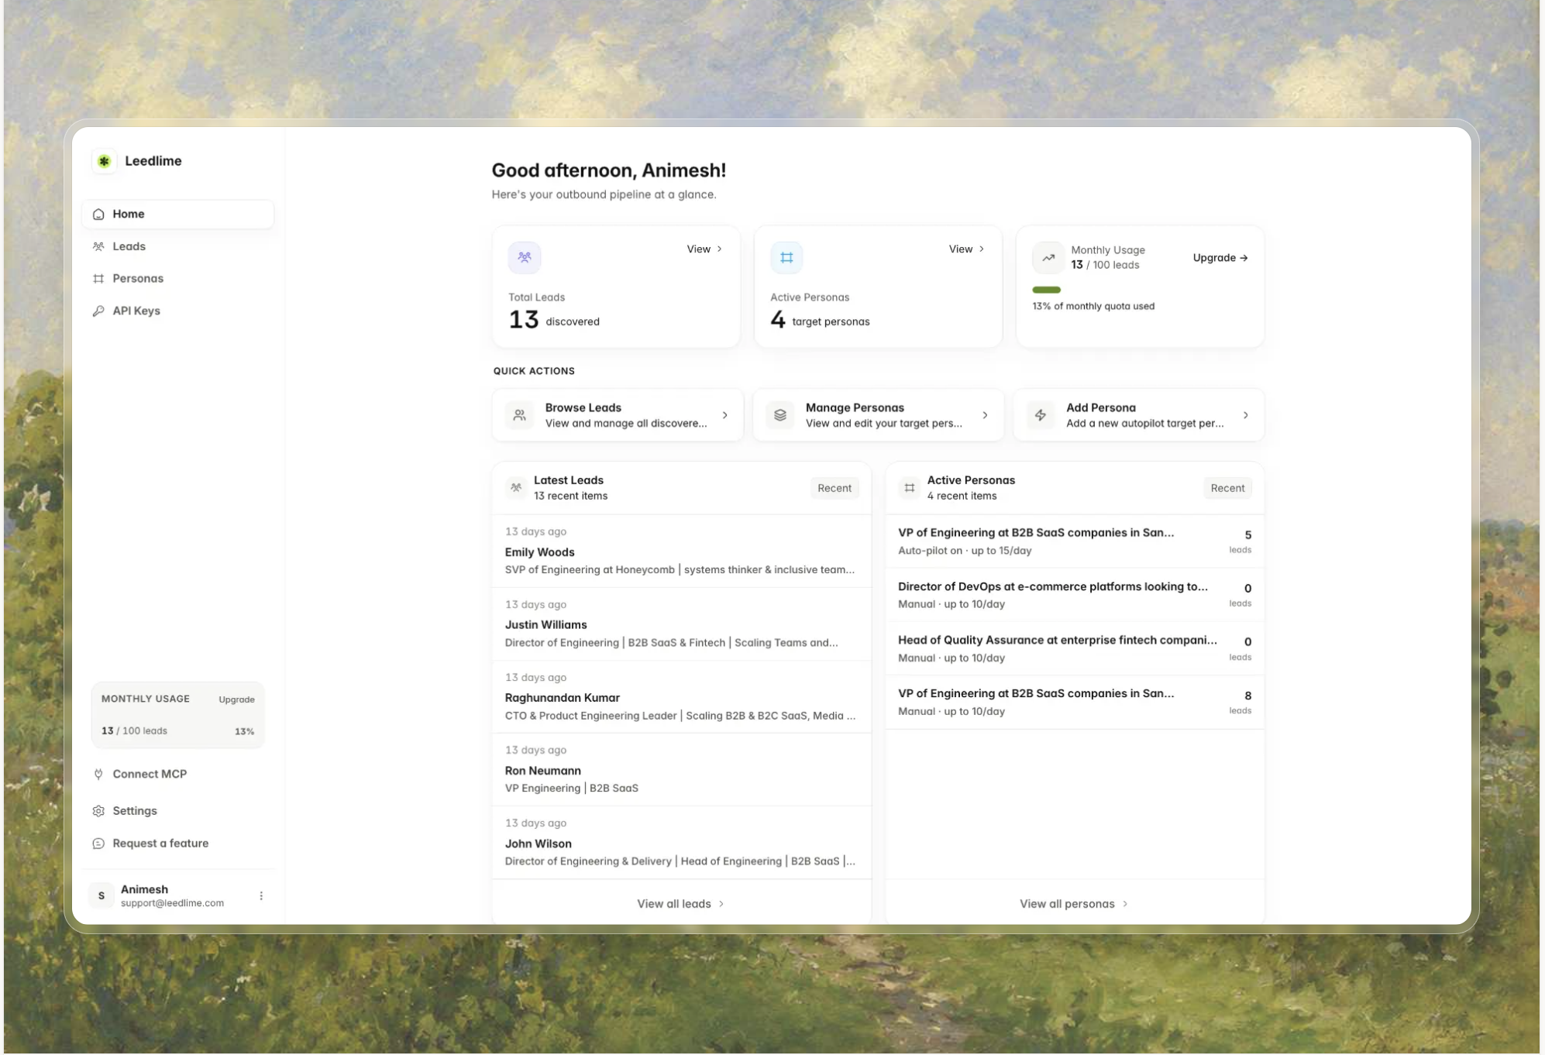Image resolution: width=1545 pixels, height=1055 pixels.
Task: Click the green monthly quota progress bar
Action: pos(1047,290)
